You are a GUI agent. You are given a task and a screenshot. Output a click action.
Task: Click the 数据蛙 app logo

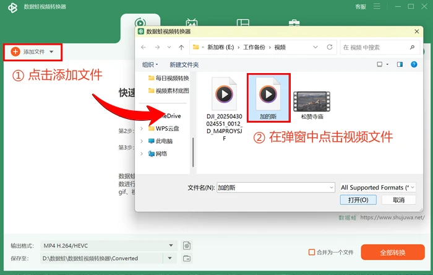pyautogui.click(x=13, y=7)
